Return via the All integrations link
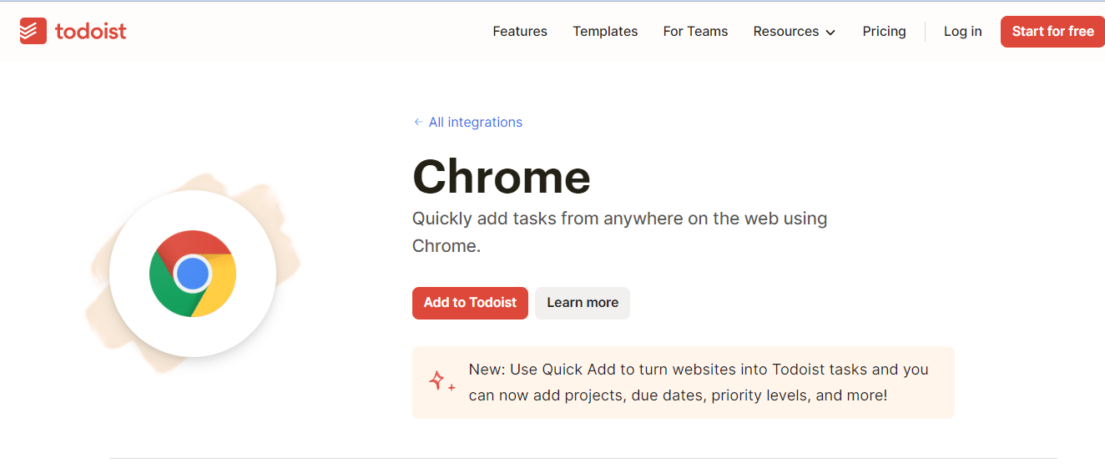The height and width of the screenshot is (473, 1105). pyautogui.click(x=475, y=122)
